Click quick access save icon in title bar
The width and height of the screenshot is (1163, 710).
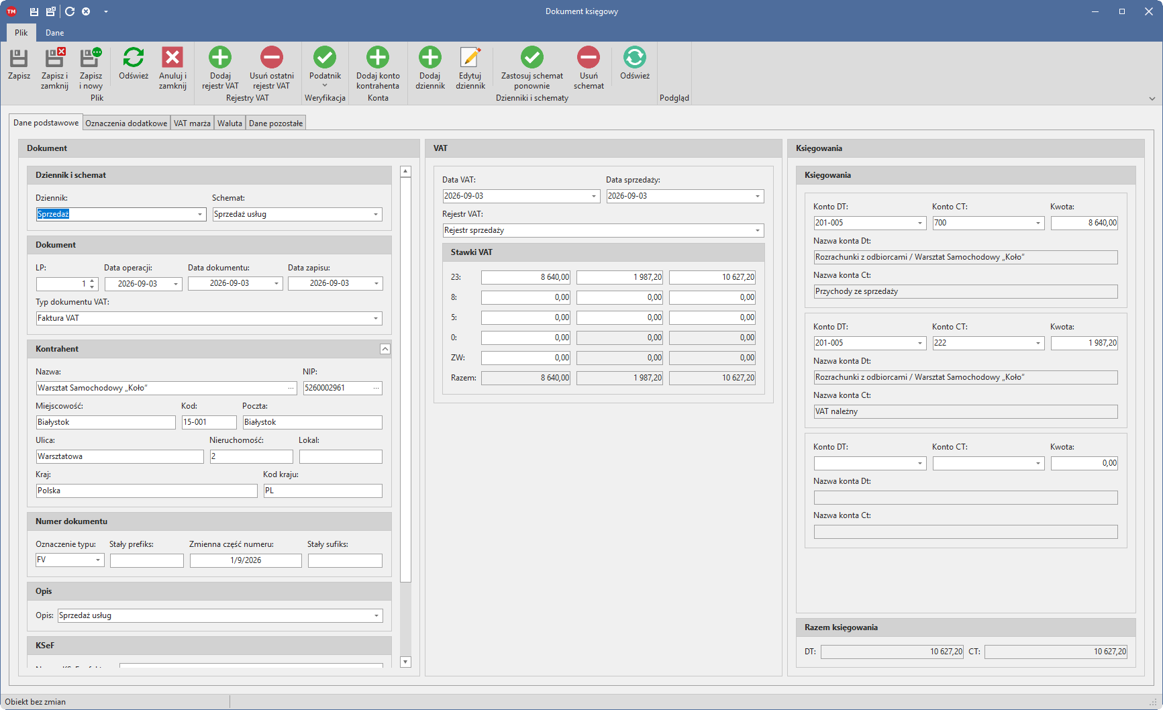click(34, 11)
